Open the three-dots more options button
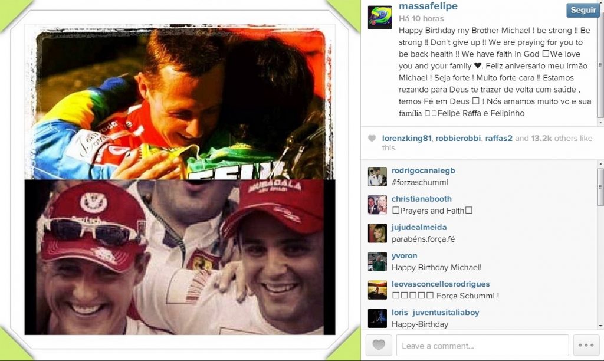 point(586,345)
